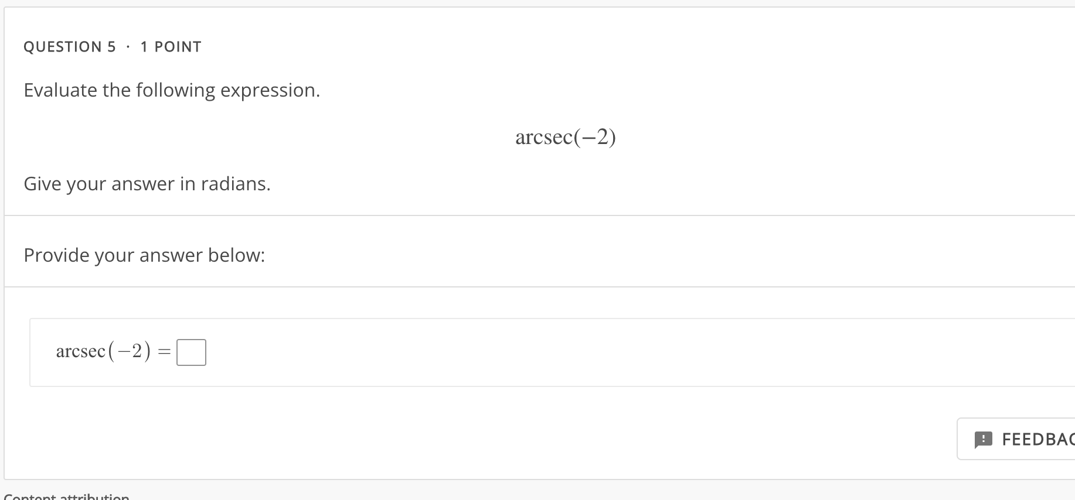Select the answer box beside arcsec(−2) =
The height and width of the screenshot is (500, 1075).
click(x=192, y=352)
